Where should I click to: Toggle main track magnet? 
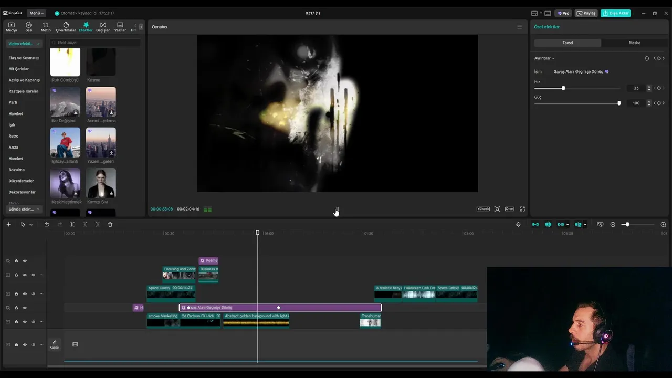535,224
